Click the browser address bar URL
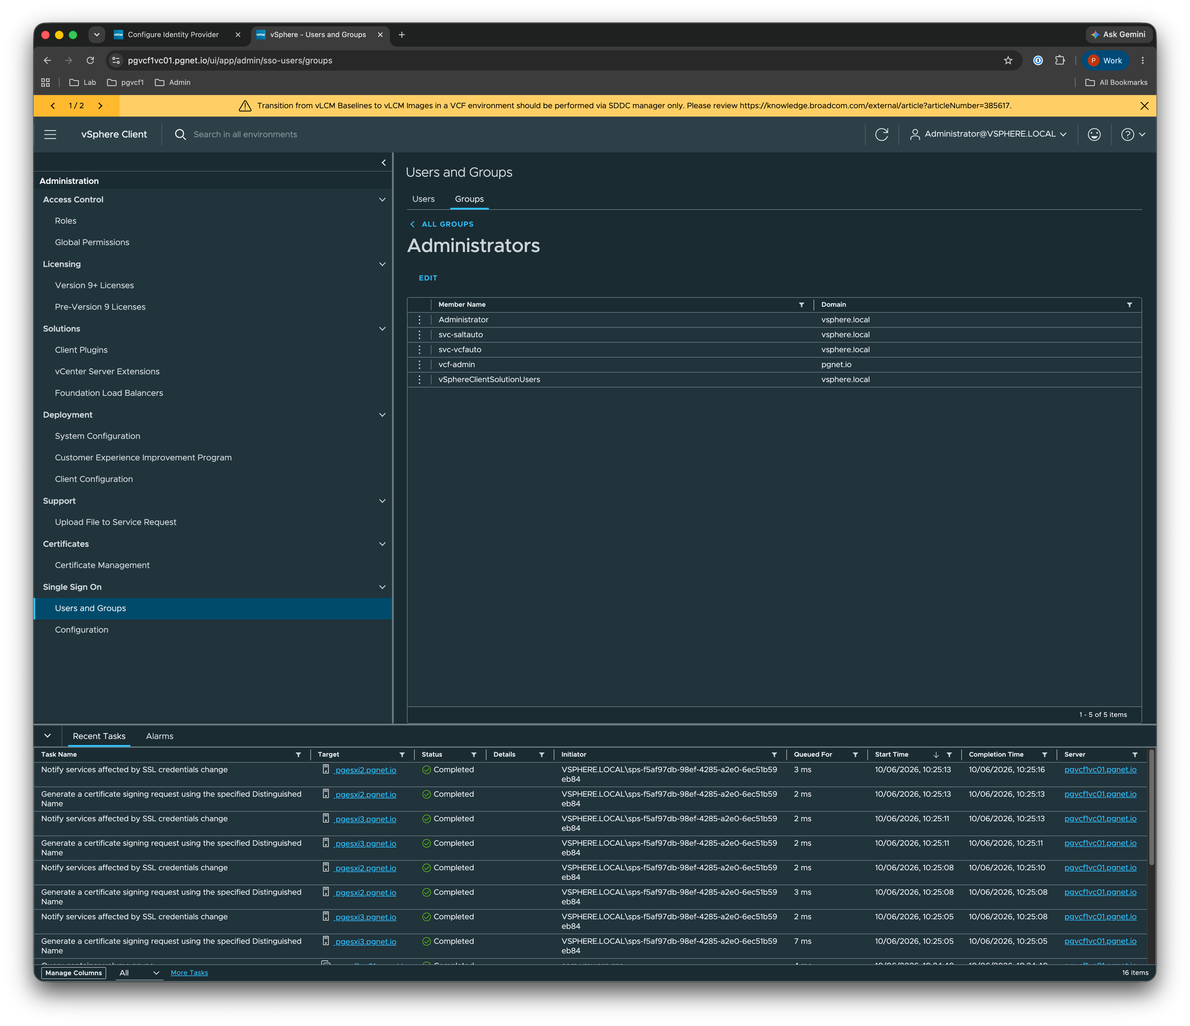Screen dimensions: 1190x1026 click(230, 60)
